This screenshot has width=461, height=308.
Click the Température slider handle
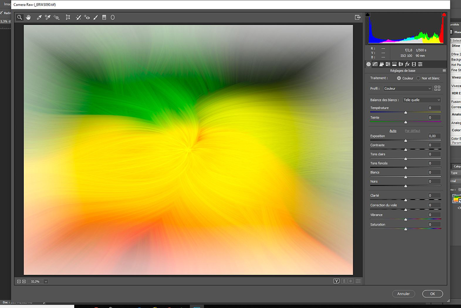click(406, 113)
